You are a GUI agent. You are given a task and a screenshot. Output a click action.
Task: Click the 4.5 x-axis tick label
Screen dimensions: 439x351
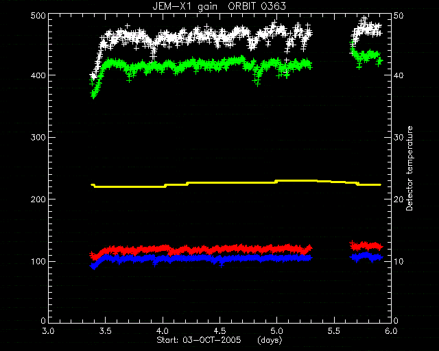click(x=219, y=331)
